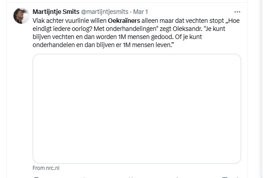Follow the From nrc.nl source link

tap(46, 168)
